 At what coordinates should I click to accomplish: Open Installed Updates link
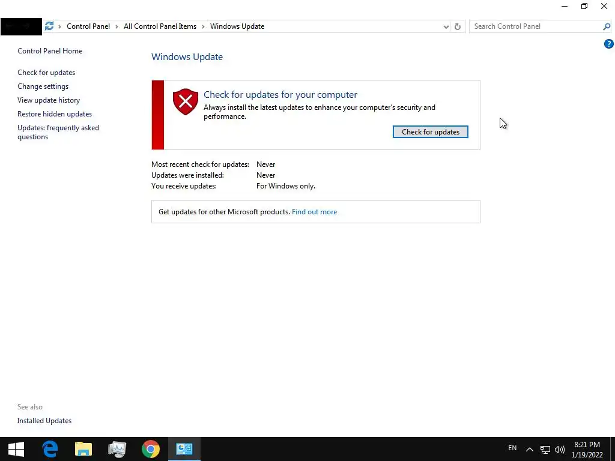click(x=44, y=421)
